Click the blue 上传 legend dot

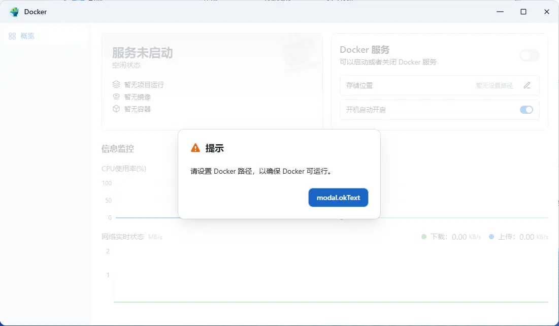pyautogui.click(x=491, y=237)
